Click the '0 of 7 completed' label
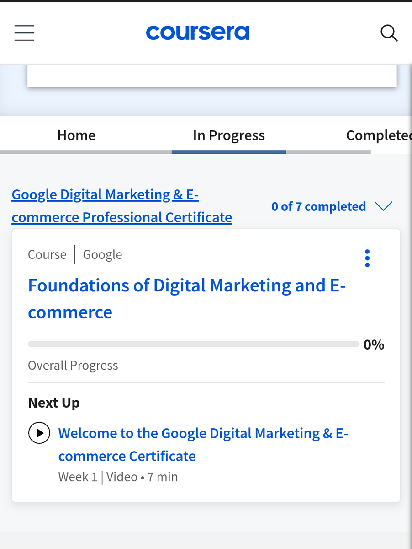Viewport: 412px width, 549px height. (318, 206)
